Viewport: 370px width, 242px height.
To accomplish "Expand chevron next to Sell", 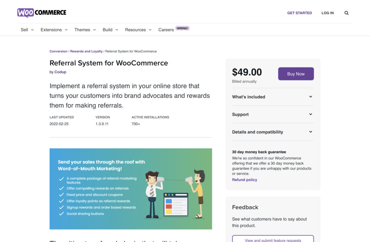I will coord(32,30).
